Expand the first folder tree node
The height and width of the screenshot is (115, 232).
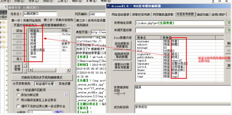coord(1,22)
